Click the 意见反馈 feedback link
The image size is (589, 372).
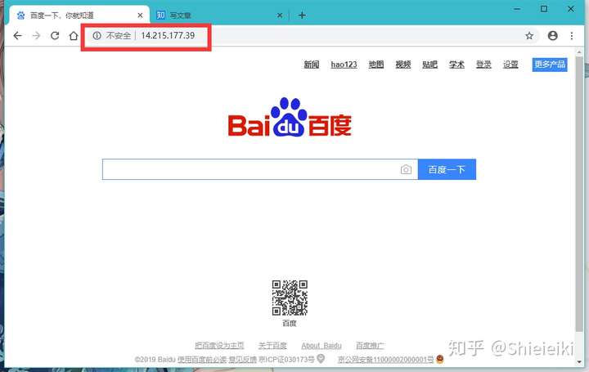[x=243, y=360]
